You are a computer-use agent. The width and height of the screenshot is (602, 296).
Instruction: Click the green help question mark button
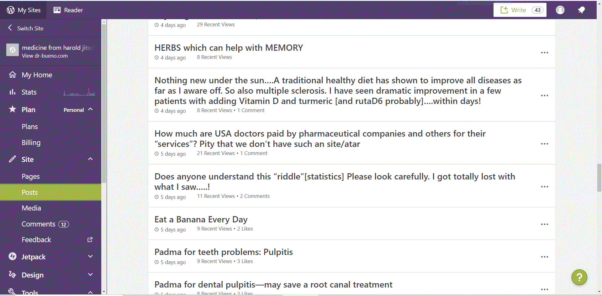click(x=579, y=277)
